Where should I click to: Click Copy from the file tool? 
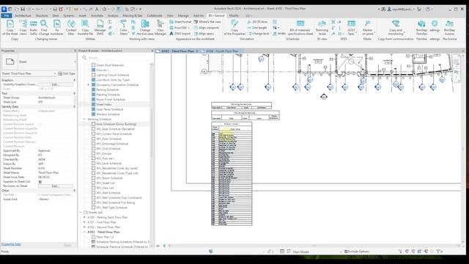click(85, 28)
